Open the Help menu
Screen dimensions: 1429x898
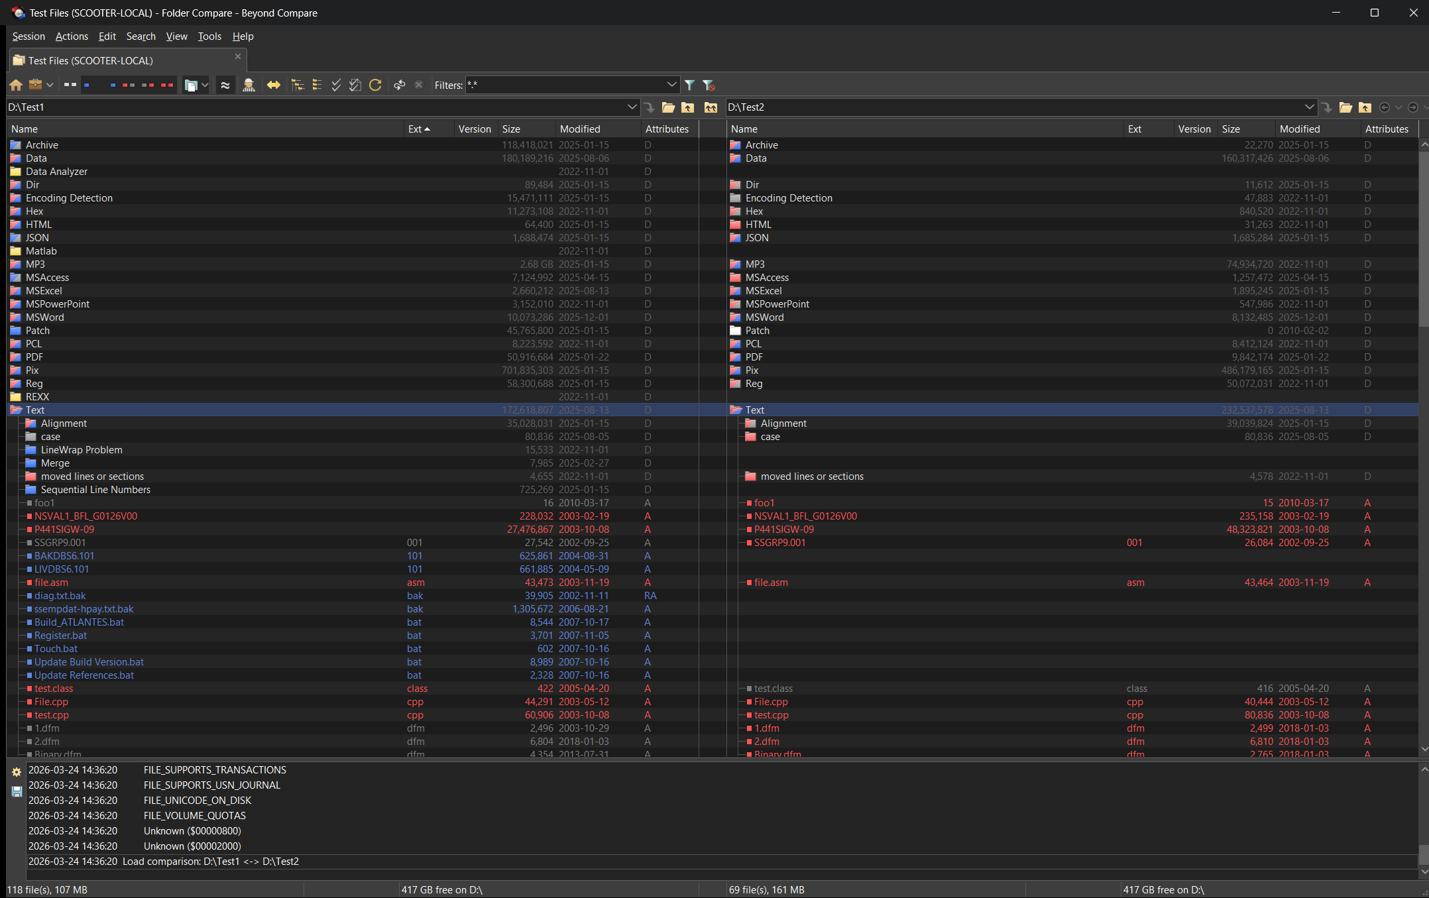click(243, 36)
